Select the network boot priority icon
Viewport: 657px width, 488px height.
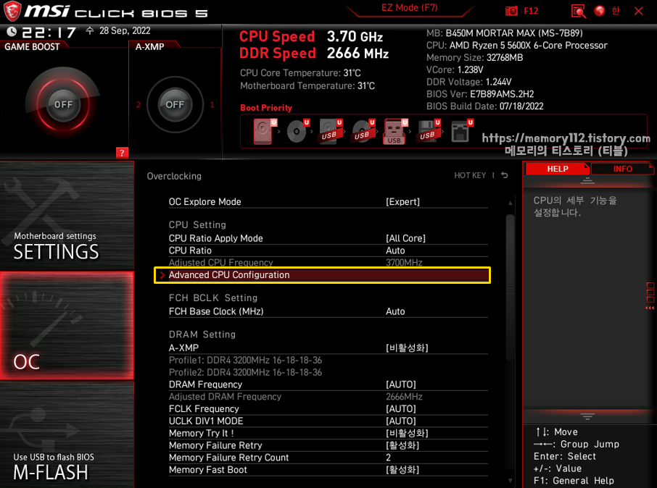pyautogui.click(x=462, y=132)
